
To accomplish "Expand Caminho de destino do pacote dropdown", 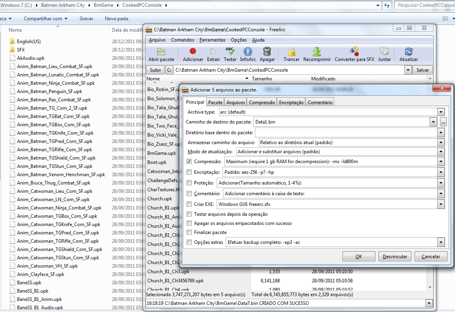I will coord(433,122).
